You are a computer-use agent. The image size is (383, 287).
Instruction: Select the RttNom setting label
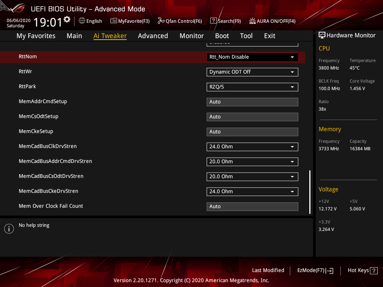point(28,57)
